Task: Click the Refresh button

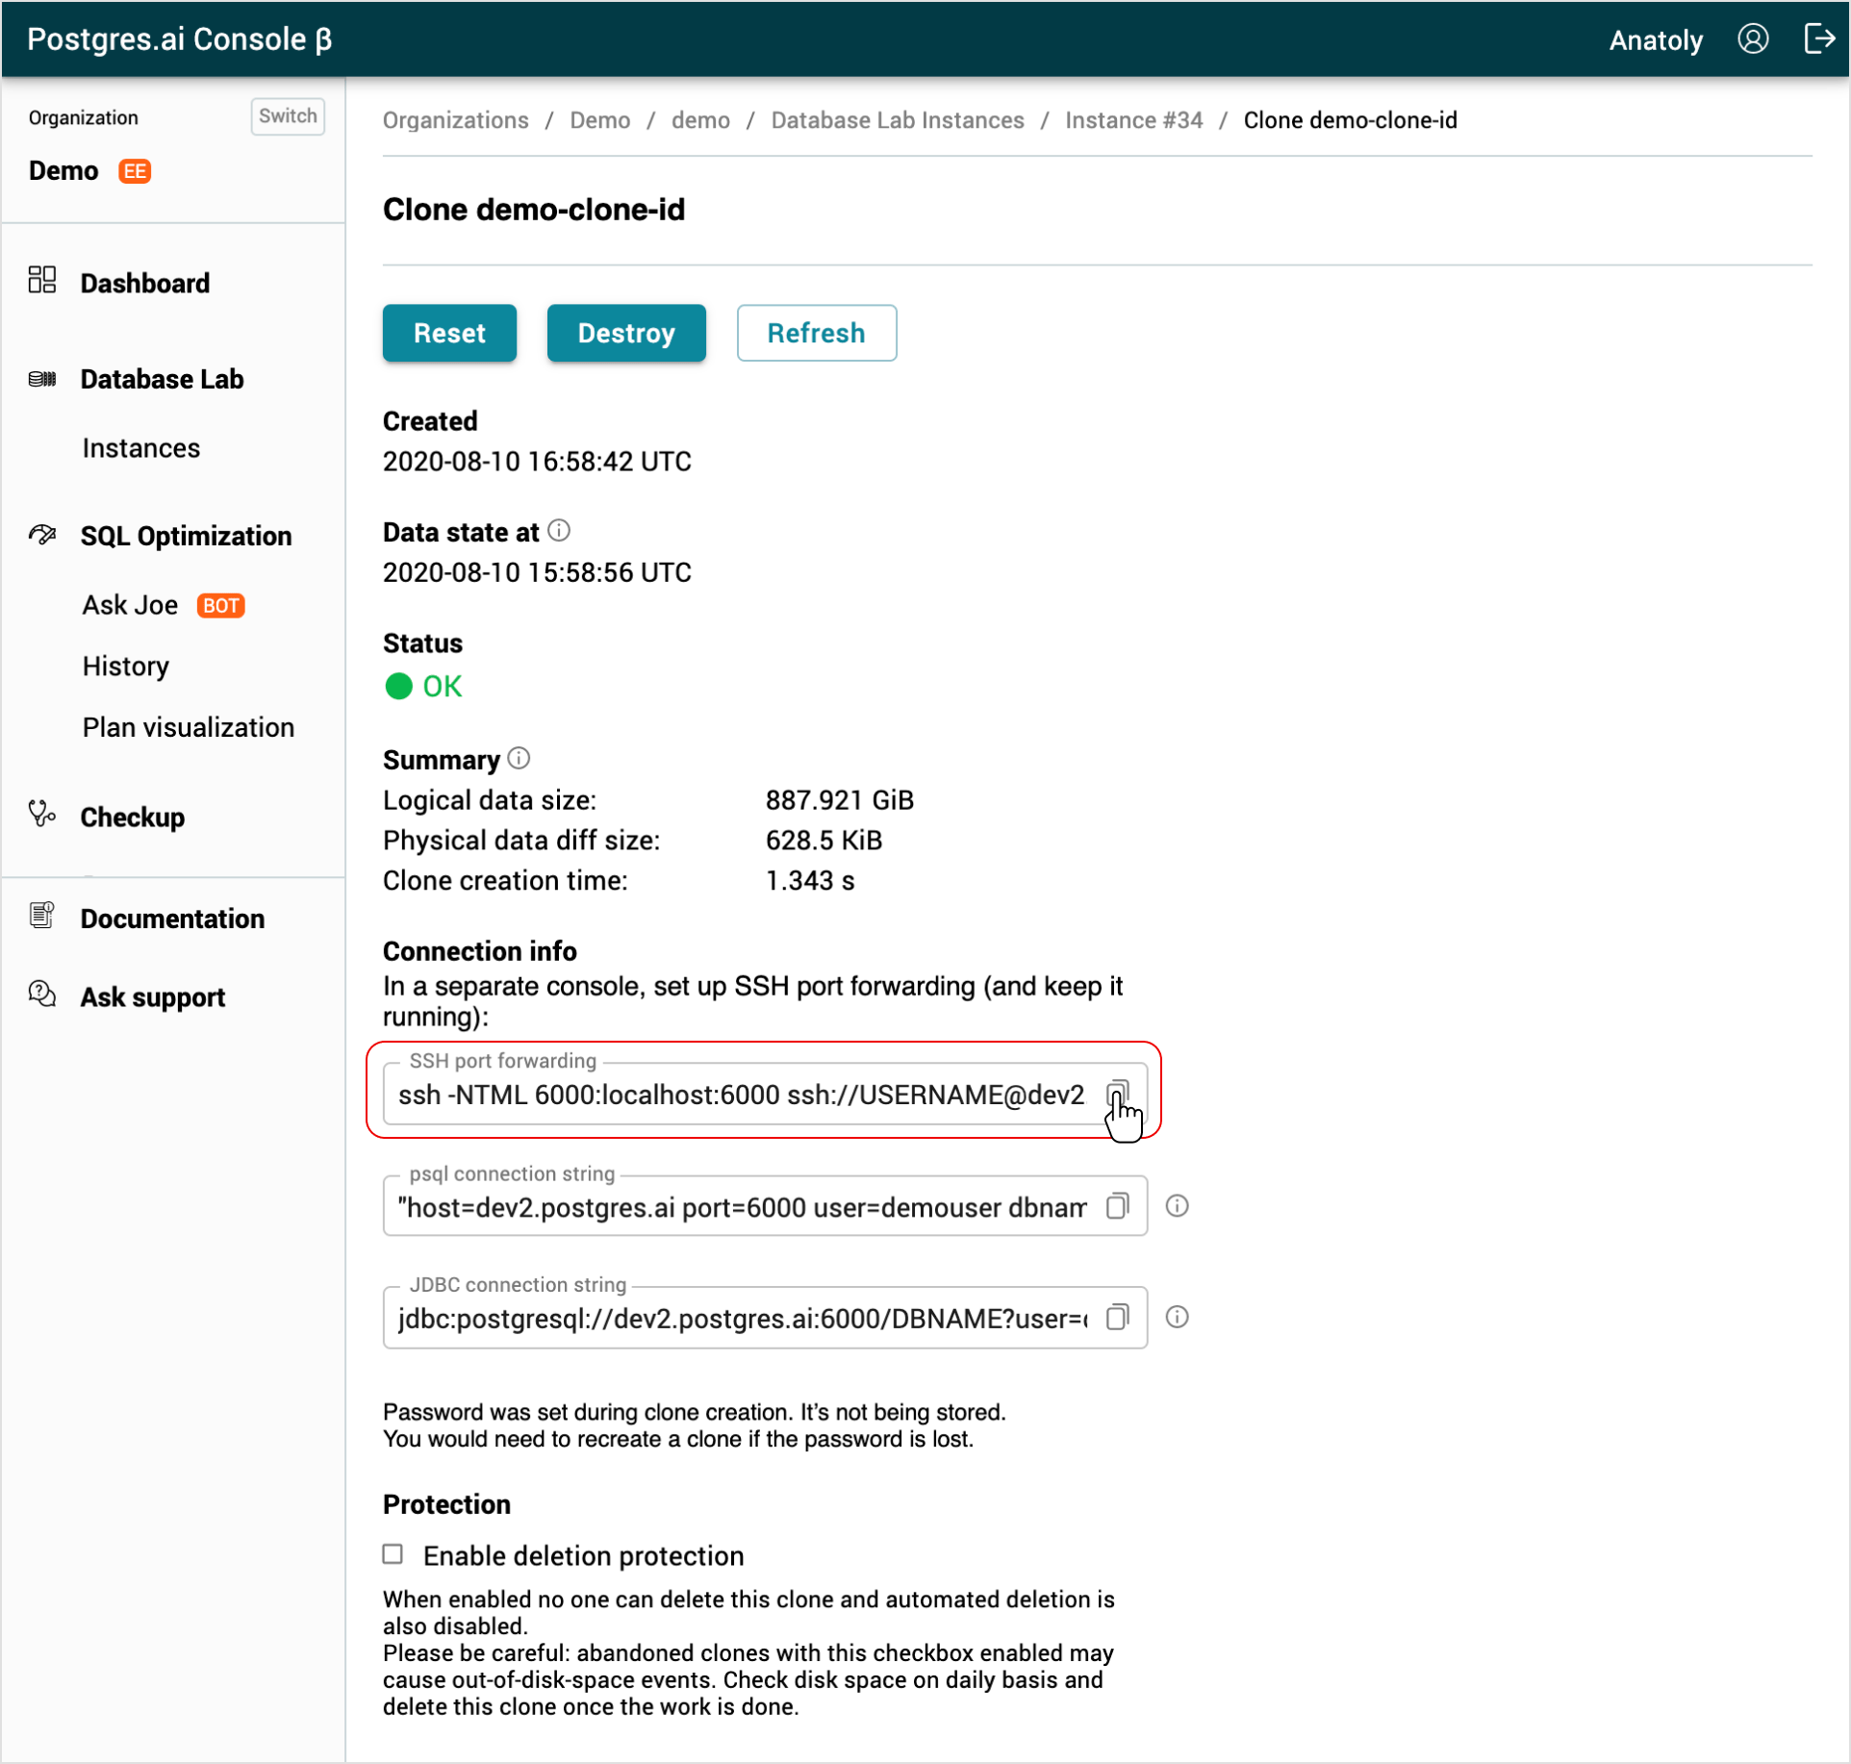Action: click(816, 333)
